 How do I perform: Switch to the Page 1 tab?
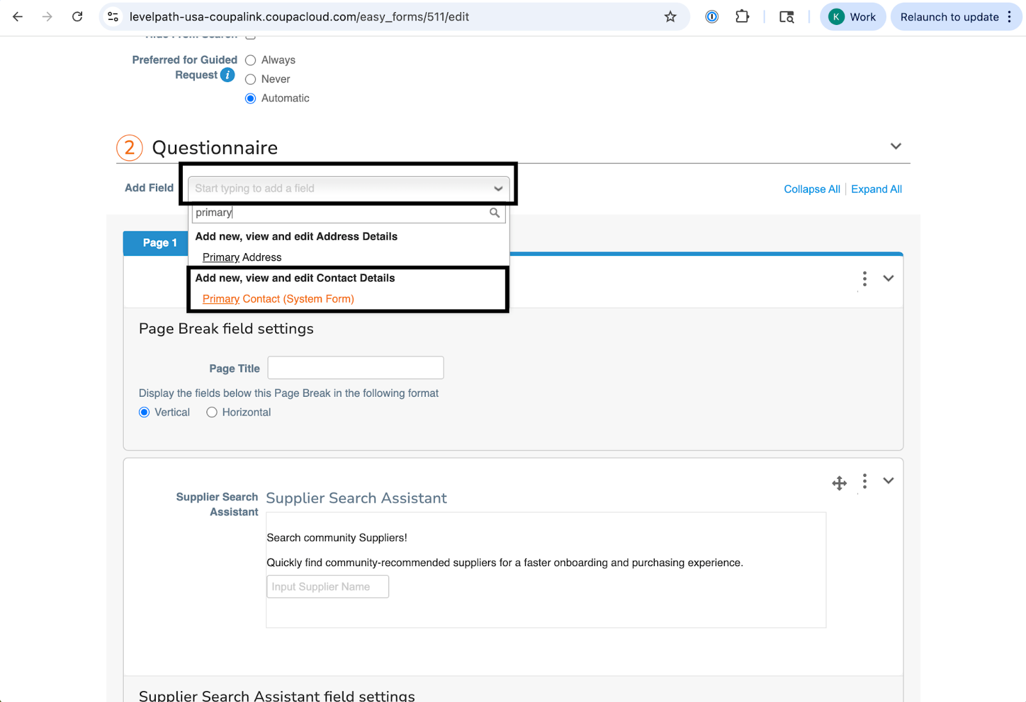(160, 243)
